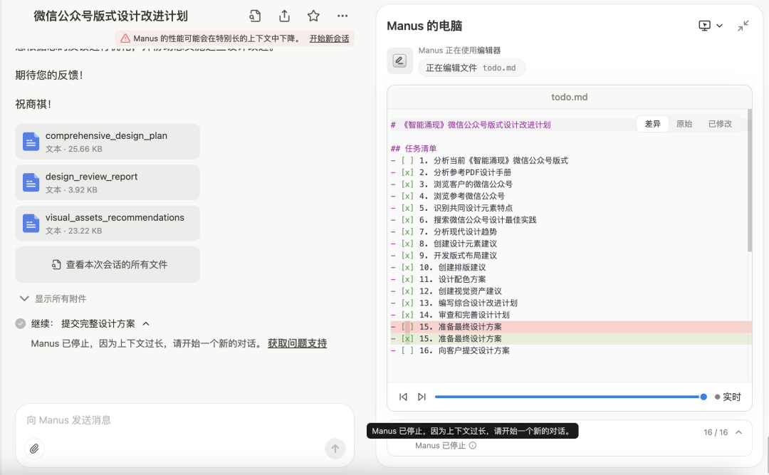Click the 正在编辑文件 todo.md pill
769x475 pixels.
(x=471, y=68)
